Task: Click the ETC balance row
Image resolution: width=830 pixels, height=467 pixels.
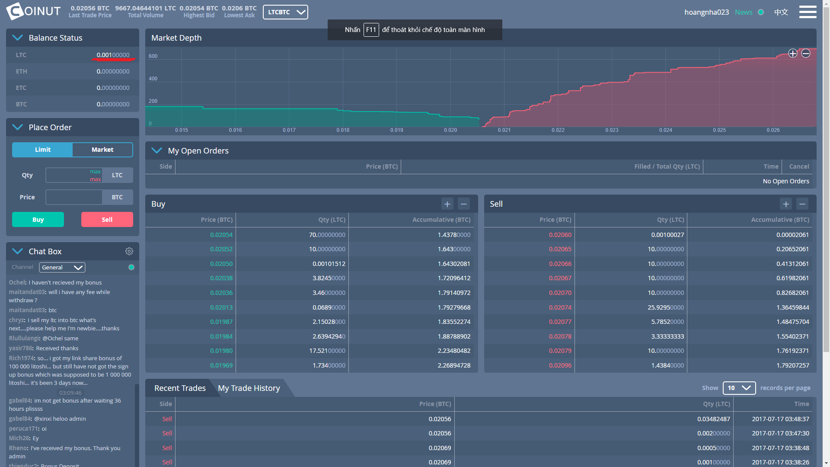Action: click(73, 88)
